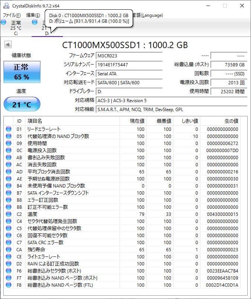Click the 正常 65 % health status button
This screenshot has height=299, width=251.
(22, 72)
